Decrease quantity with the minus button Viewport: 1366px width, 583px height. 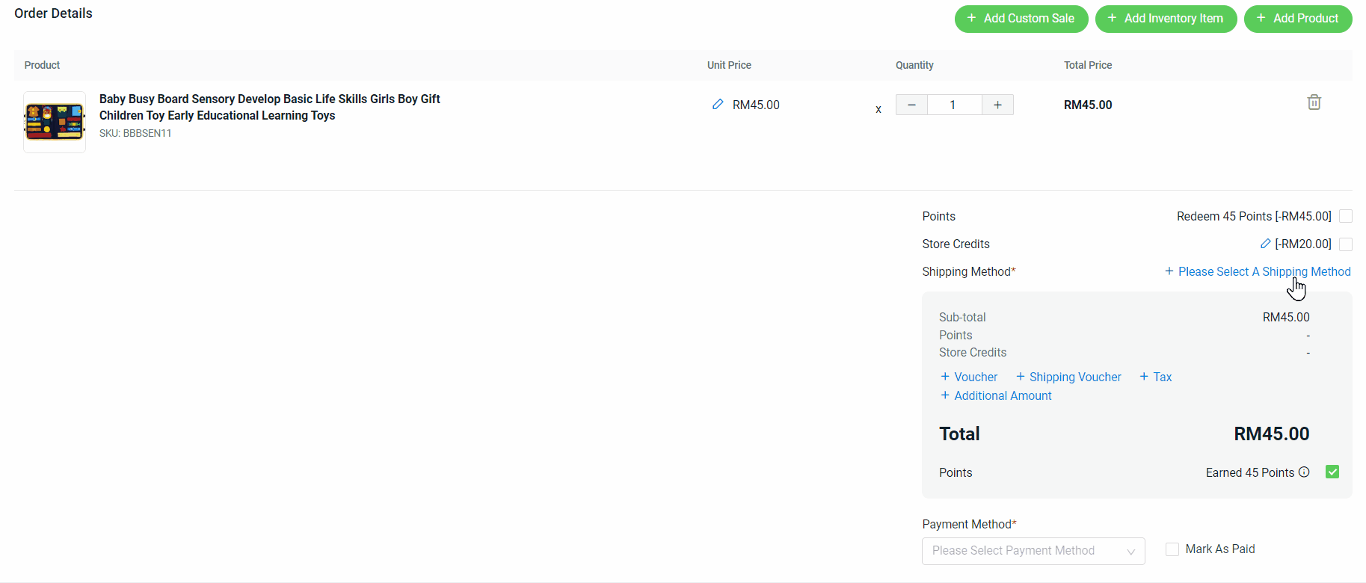pos(911,105)
